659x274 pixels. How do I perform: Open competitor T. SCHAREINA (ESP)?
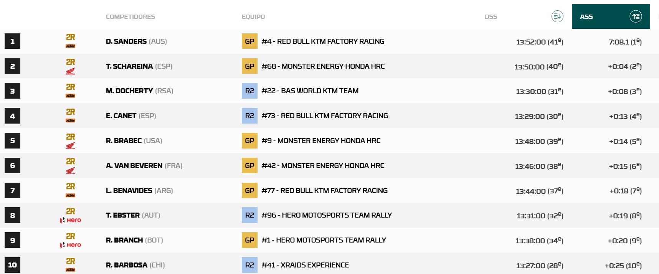pyautogui.click(x=139, y=66)
